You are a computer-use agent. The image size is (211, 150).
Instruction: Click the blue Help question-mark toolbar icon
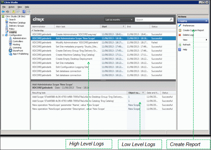click(24, 12)
